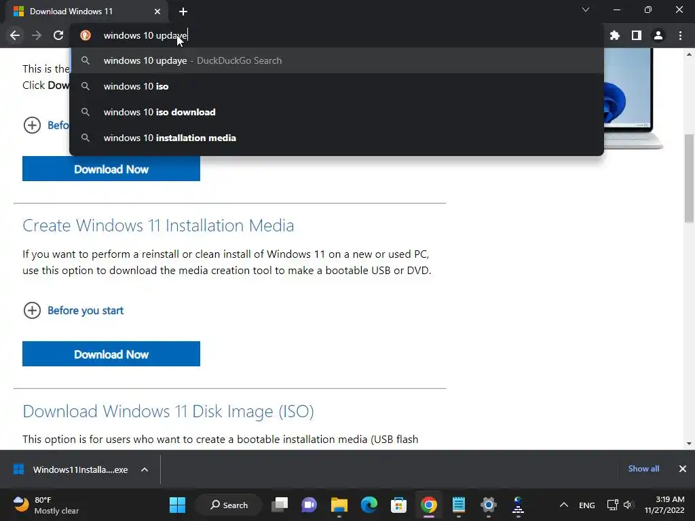Screen dimensions: 695x521
Task: Select the Download Windows 11 tab
Action: [87, 12]
